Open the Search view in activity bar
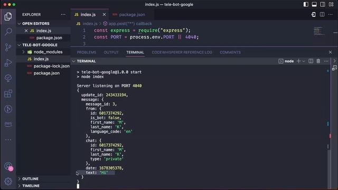This screenshot has height=190, width=338. pos(8,32)
